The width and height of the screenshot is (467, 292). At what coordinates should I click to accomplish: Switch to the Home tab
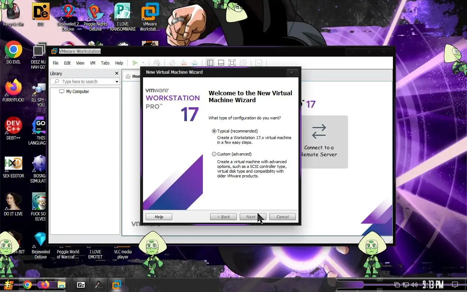(132, 76)
